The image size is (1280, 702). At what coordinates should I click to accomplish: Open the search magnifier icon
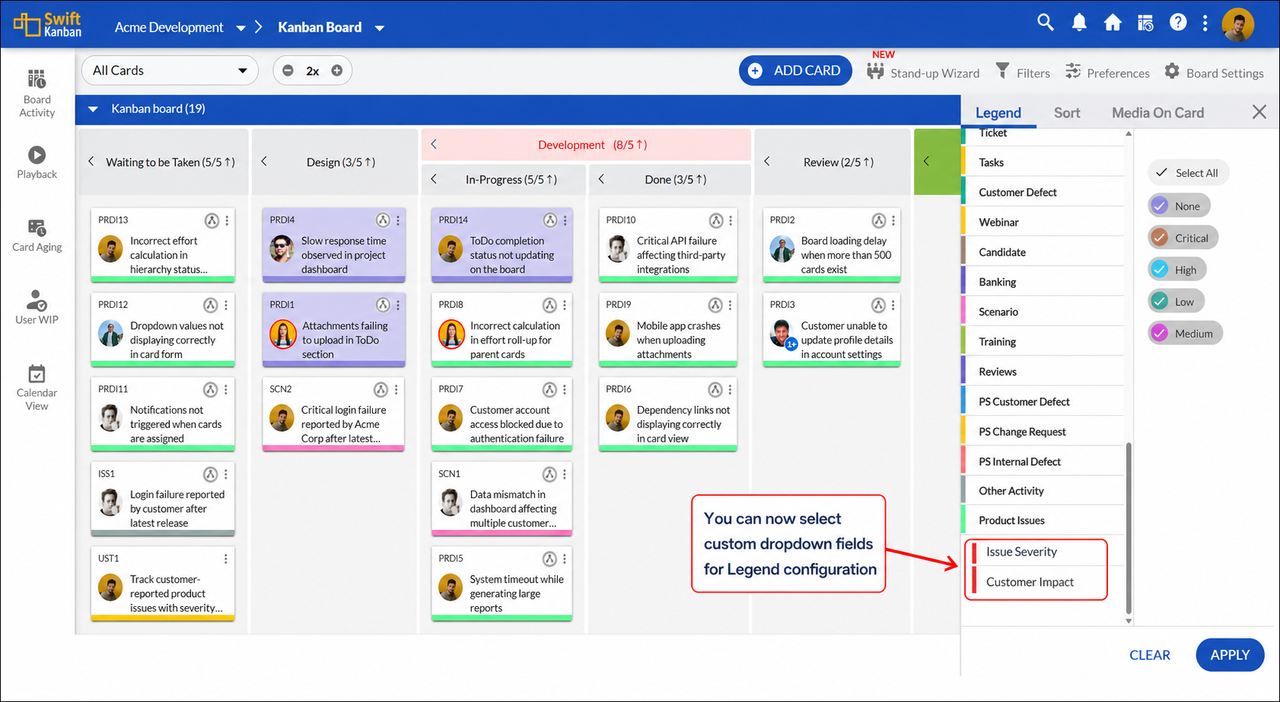pos(1045,23)
